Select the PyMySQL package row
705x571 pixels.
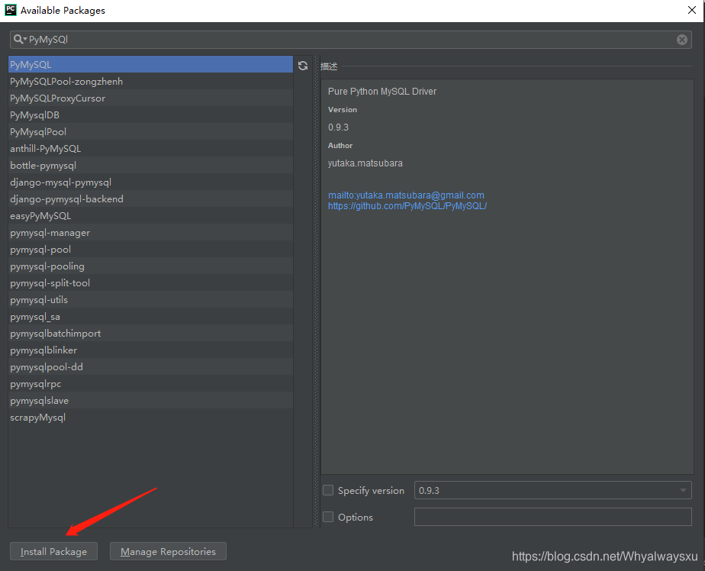click(150, 64)
